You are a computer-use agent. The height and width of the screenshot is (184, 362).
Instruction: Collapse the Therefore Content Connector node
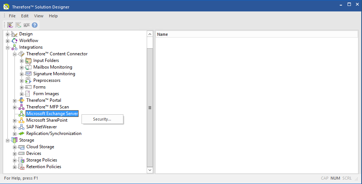coord(14,54)
